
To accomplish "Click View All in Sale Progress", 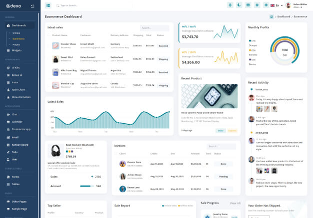I will [234, 203].
